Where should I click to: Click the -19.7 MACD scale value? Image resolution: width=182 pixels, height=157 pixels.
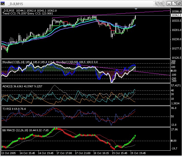pyautogui.click(x=174, y=149)
